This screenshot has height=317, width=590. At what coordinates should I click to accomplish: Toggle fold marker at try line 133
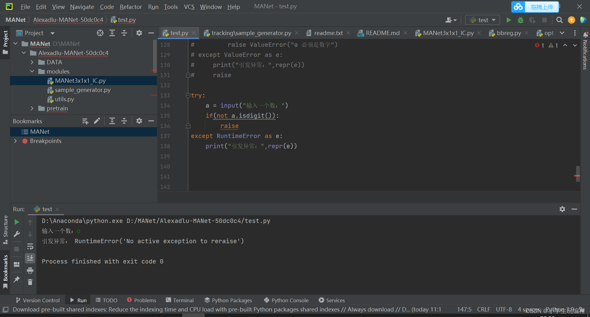pyautogui.click(x=188, y=96)
